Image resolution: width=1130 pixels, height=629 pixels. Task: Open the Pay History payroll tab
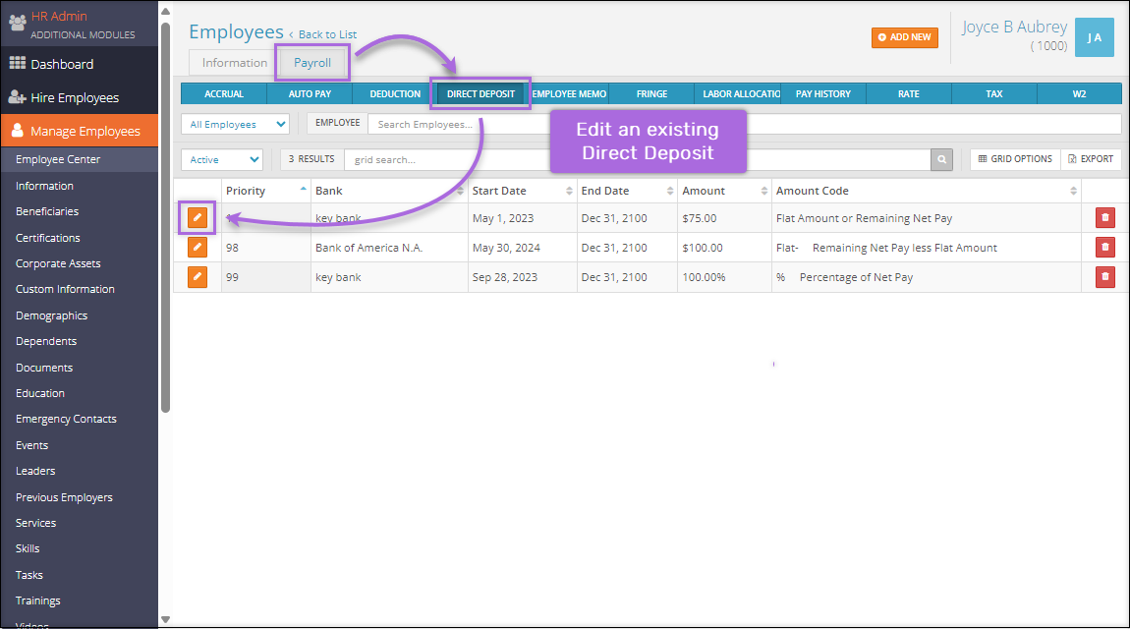822,94
